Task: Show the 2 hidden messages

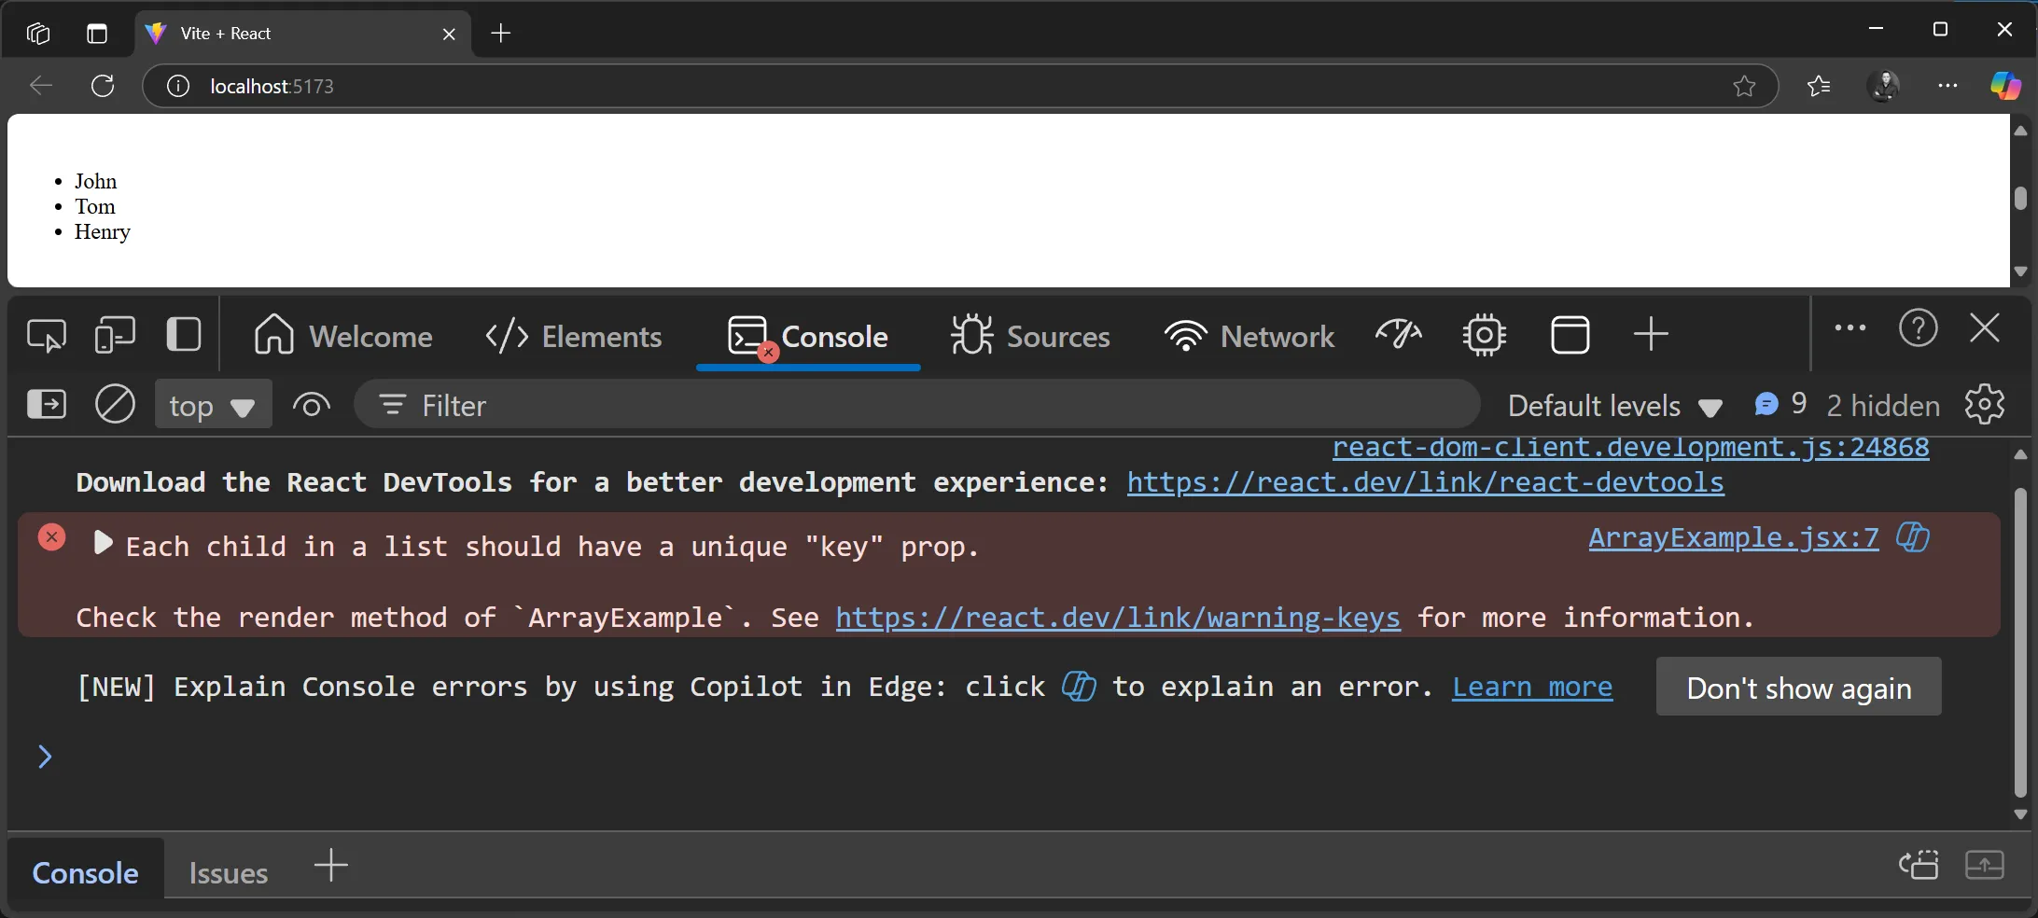Action: click(1882, 406)
